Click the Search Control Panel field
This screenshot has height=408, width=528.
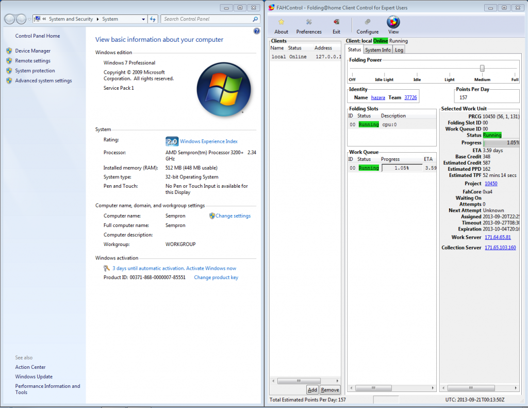tap(207, 19)
